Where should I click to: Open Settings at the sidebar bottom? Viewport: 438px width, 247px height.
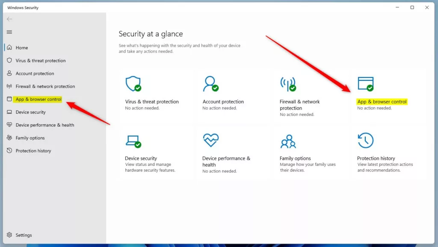pos(24,235)
